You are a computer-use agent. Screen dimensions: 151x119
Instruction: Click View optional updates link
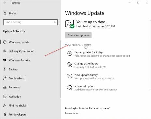point(78,45)
